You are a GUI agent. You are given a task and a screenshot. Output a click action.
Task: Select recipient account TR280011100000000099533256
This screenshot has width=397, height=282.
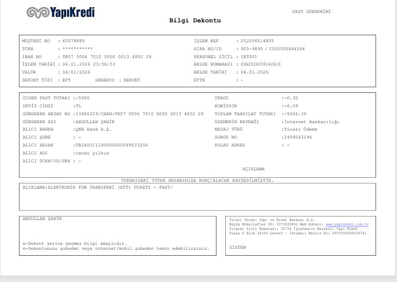point(112,145)
